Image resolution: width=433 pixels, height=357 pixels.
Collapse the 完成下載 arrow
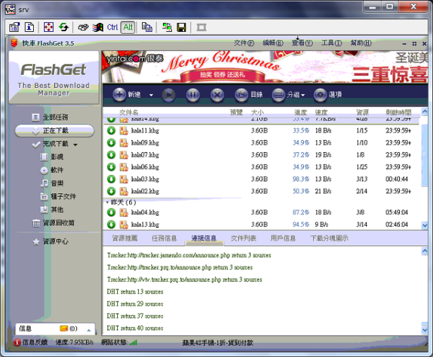75,145
